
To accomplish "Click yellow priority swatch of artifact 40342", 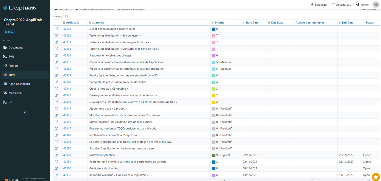I will [214, 95].
